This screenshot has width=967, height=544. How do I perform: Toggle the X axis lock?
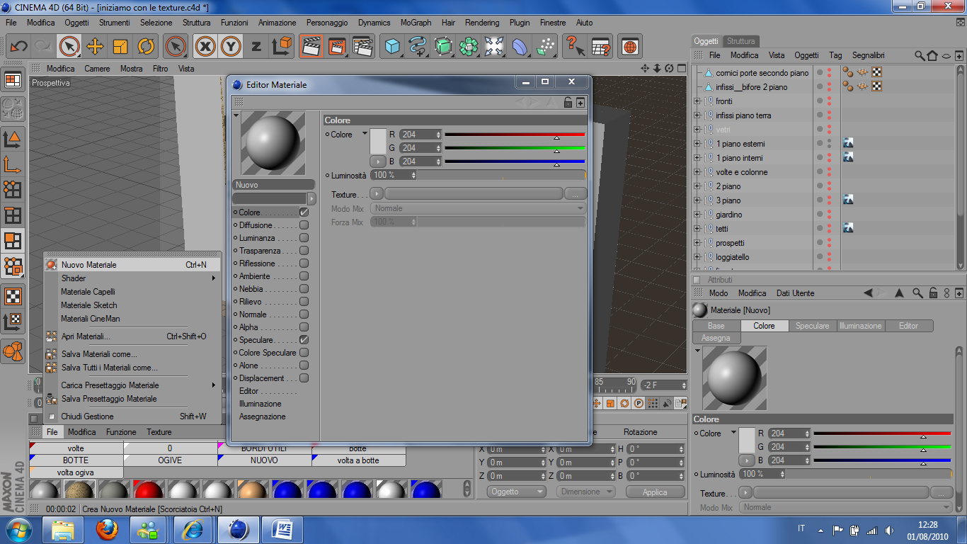click(x=205, y=47)
